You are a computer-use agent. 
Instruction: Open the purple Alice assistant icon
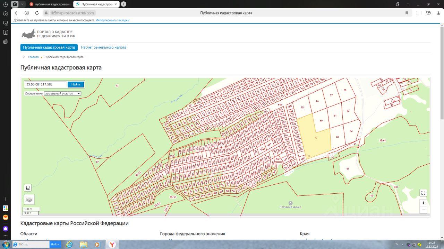coord(5,229)
